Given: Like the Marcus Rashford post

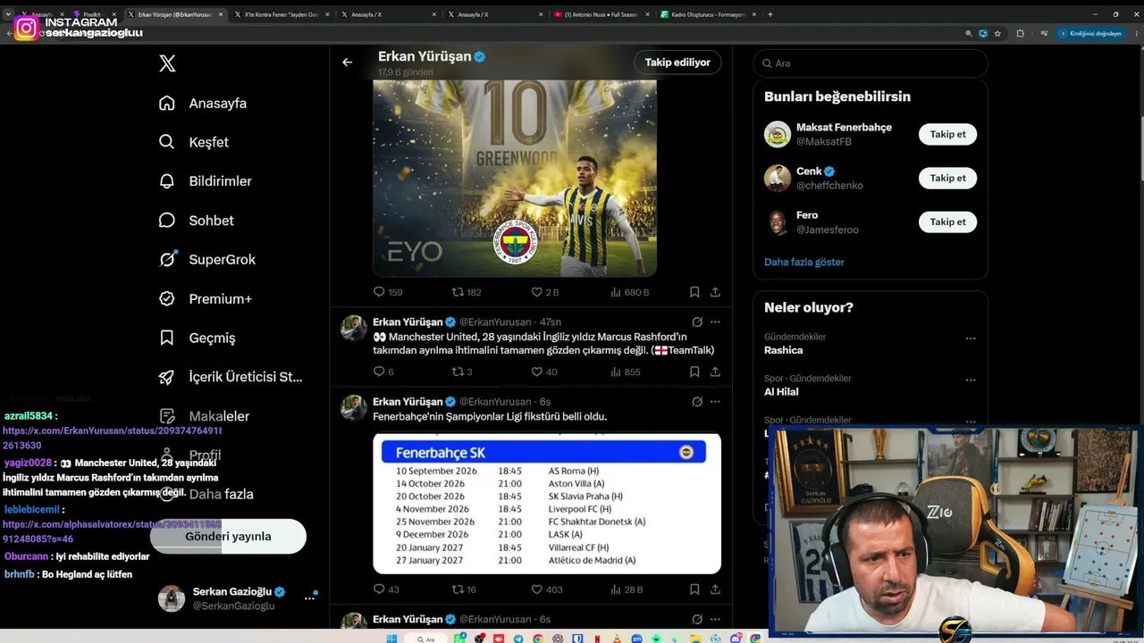Looking at the screenshot, I should (x=544, y=372).
